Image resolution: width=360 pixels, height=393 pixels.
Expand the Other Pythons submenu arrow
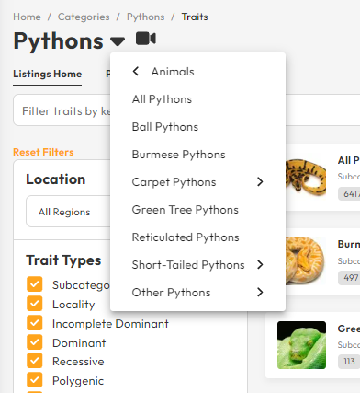(260, 292)
